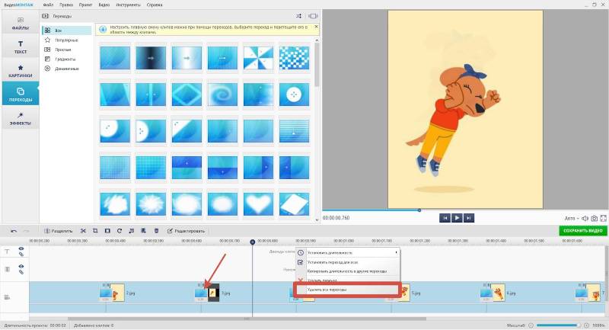Click the crop icon in timeline toolbar
Image resolution: width=609 pixels, height=330 pixels.
(x=95, y=231)
